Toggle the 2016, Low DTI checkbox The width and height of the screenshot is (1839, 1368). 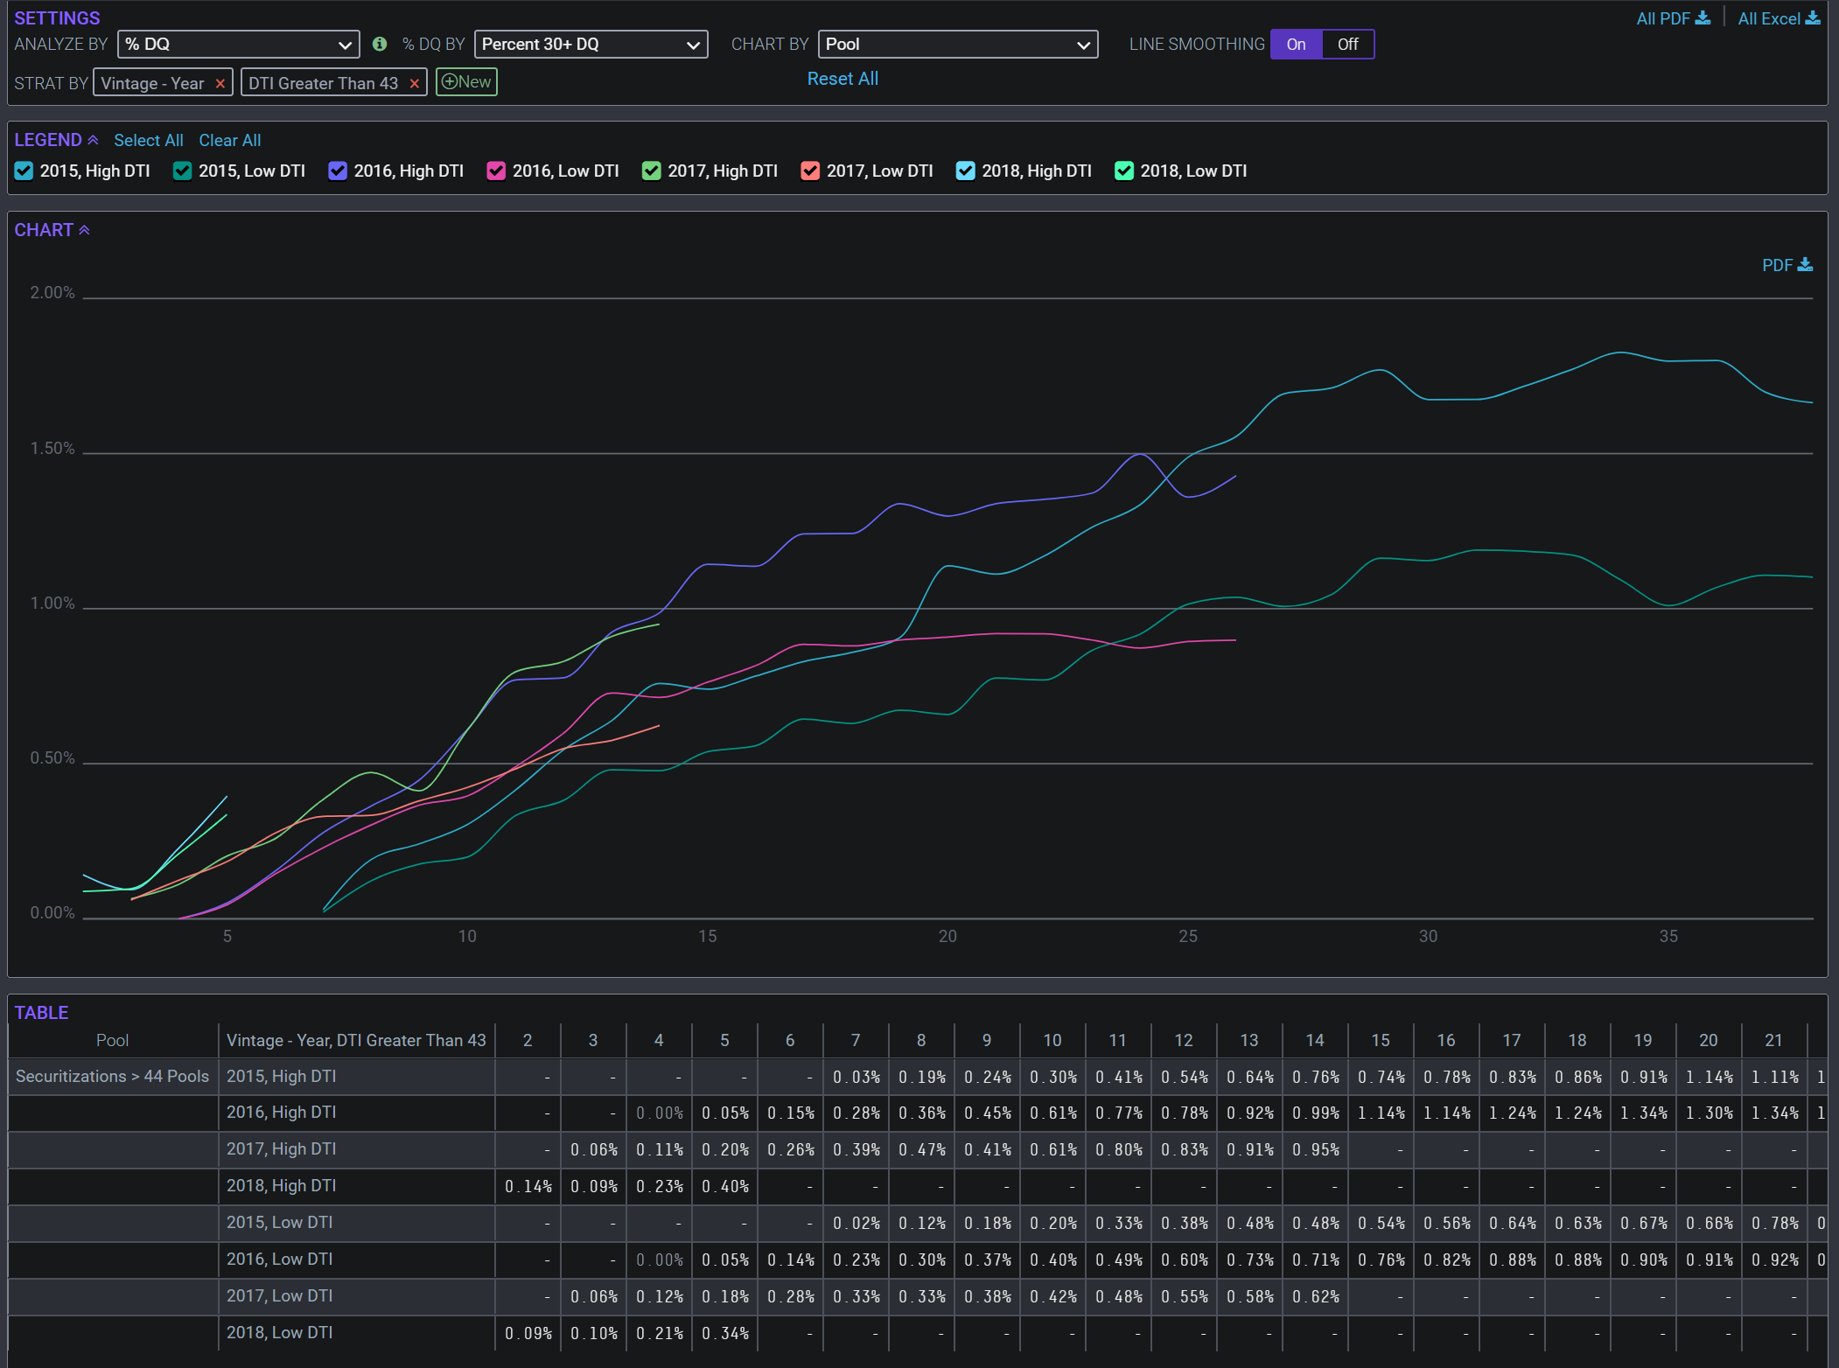click(496, 171)
